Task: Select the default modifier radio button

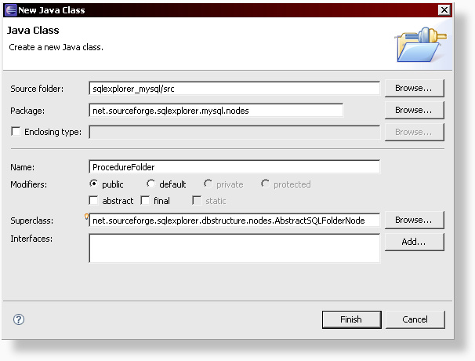Action: pyautogui.click(x=150, y=184)
